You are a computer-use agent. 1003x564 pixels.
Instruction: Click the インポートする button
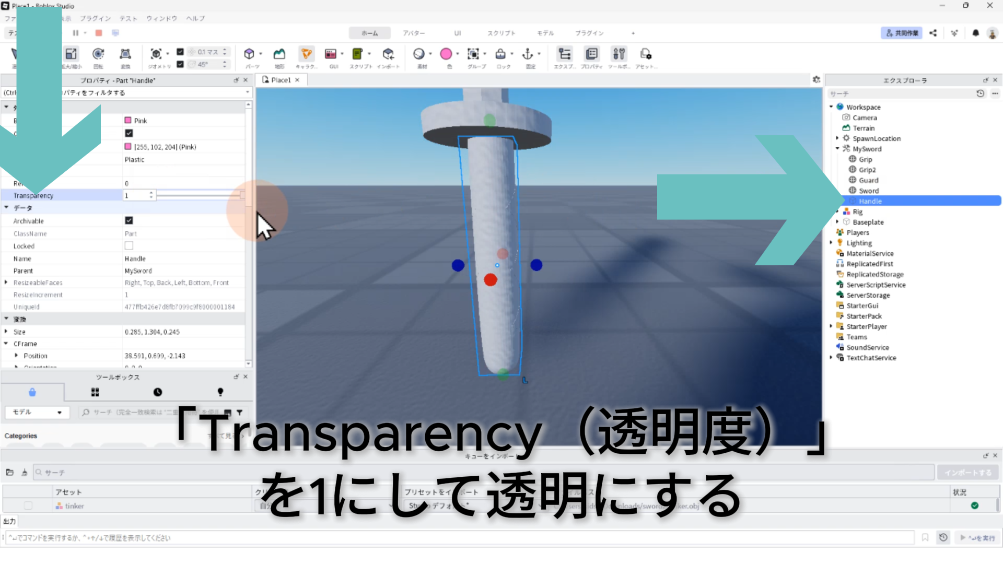point(967,473)
